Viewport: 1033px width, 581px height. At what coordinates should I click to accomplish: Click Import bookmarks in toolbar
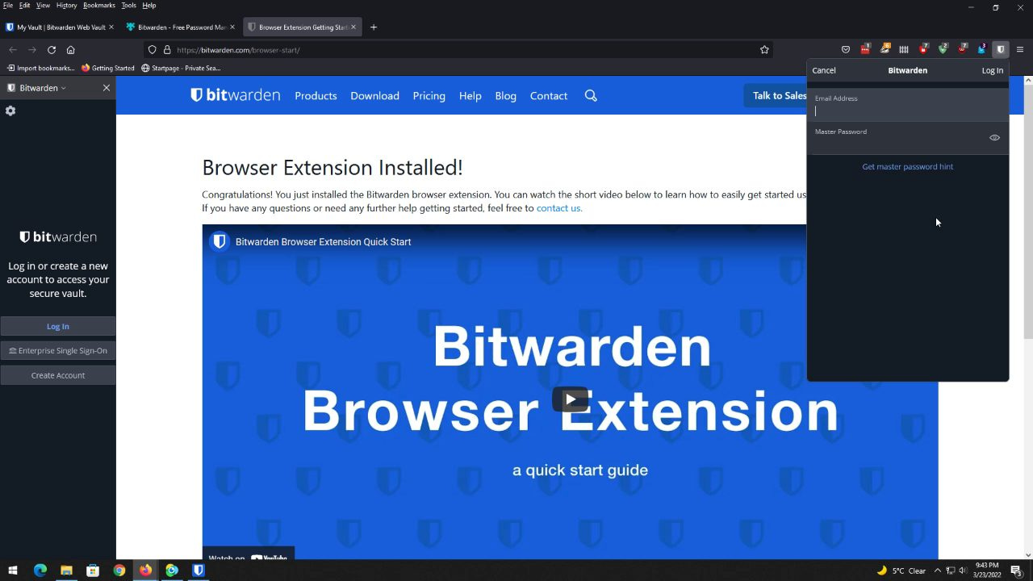pyautogui.click(x=40, y=68)
